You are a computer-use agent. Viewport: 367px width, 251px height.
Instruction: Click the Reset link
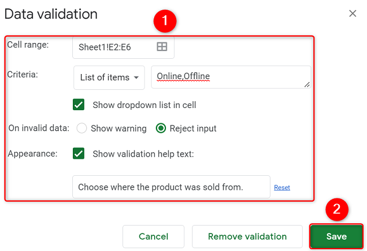282,187
